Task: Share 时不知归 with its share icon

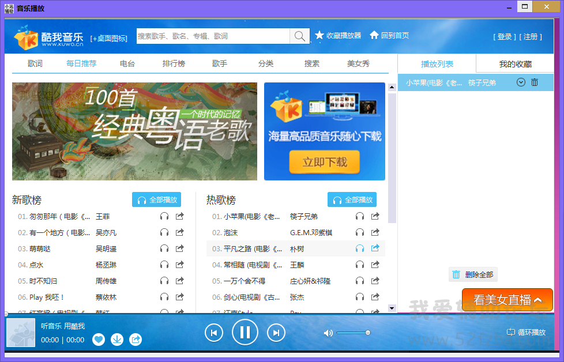Action: coord(179,281)
